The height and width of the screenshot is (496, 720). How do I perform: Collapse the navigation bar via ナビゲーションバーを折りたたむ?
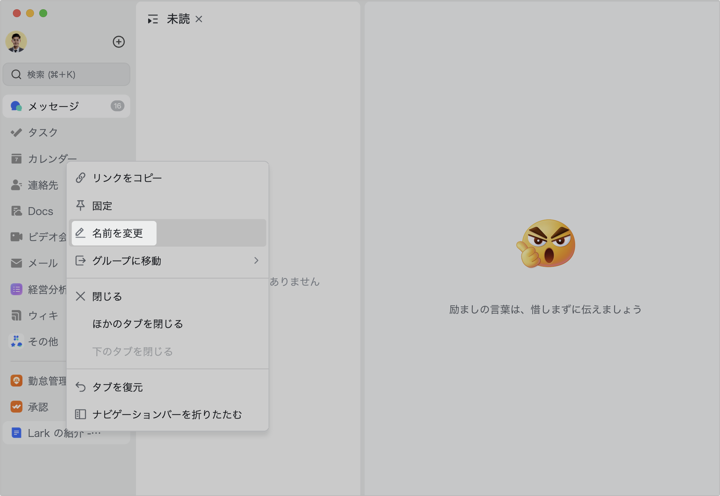pos(167,415)
